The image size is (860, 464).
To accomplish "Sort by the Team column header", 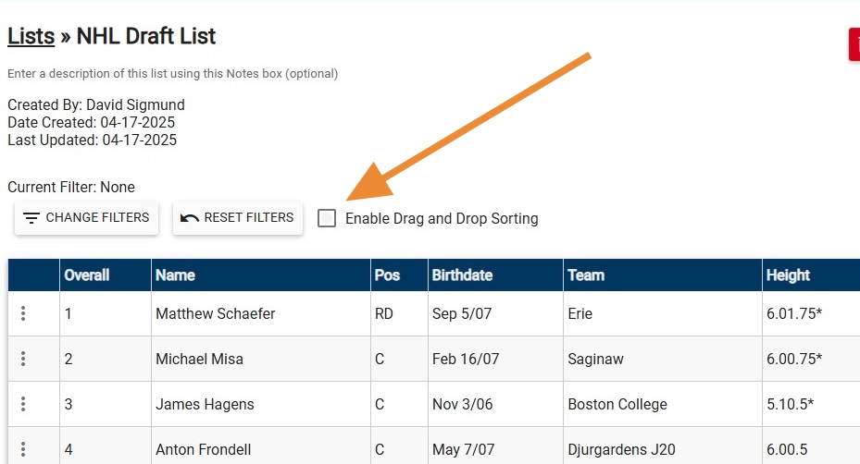I will [586, 275].
